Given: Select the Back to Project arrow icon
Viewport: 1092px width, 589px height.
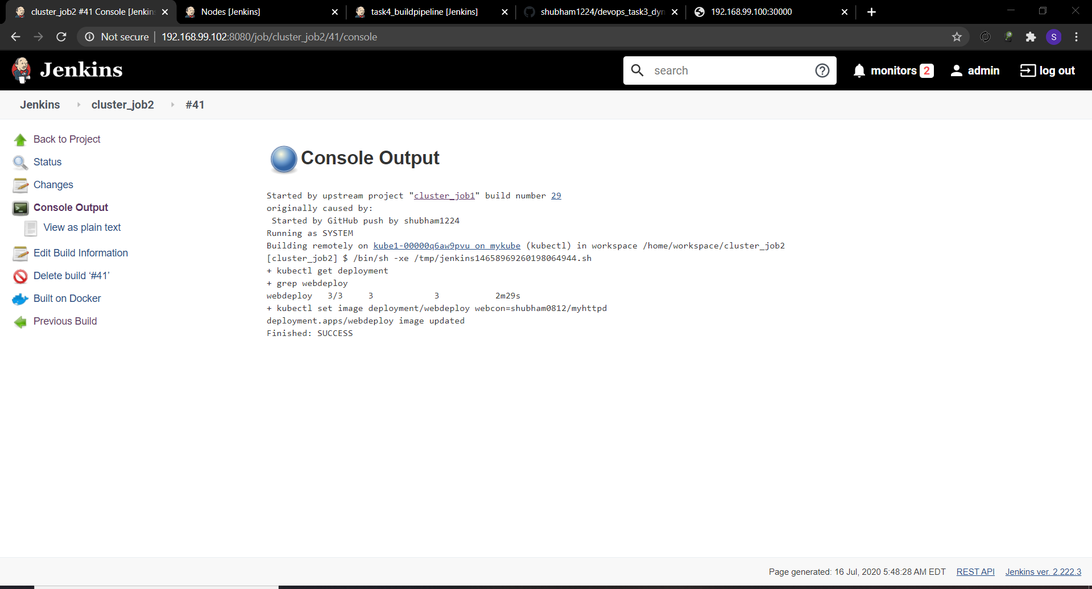Looking at the screenshot, I should pyautogui.click(x=20, y=139).
